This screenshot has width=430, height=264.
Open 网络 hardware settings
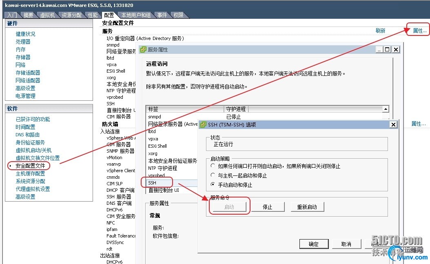click(20, 65)
